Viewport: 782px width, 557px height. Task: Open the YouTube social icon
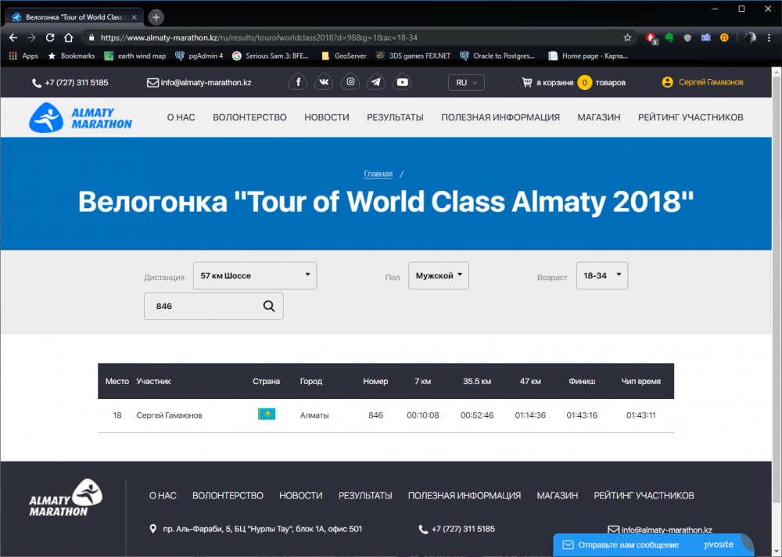pyautogui.click(x=402, y=82)
